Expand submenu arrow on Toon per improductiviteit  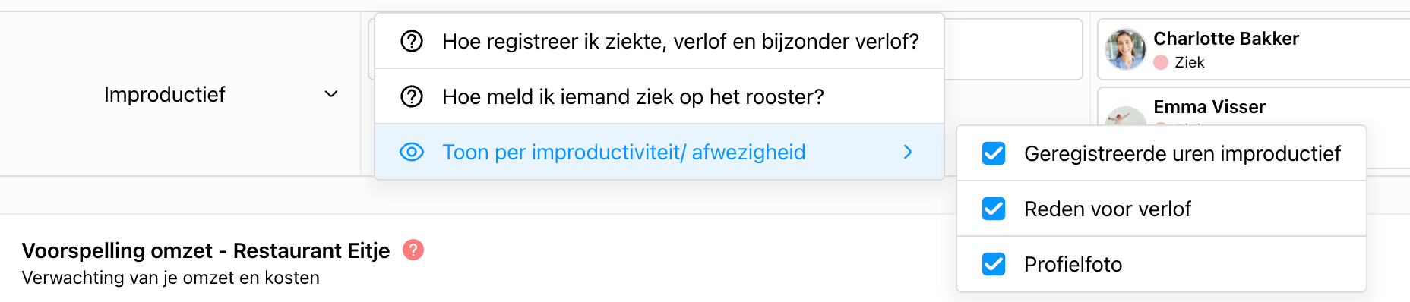tap(908, 152)
